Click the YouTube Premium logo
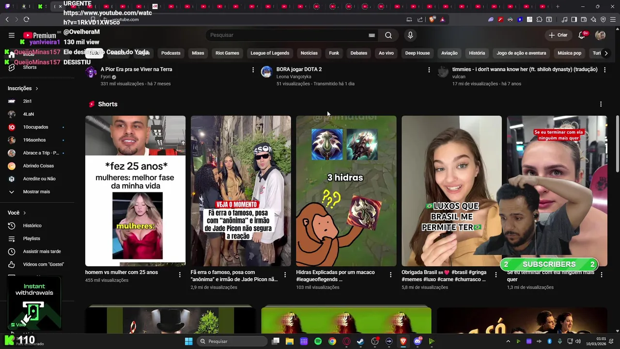Image resolution: width=620 pixels, height=349 pixels. (x=40, y=35)
